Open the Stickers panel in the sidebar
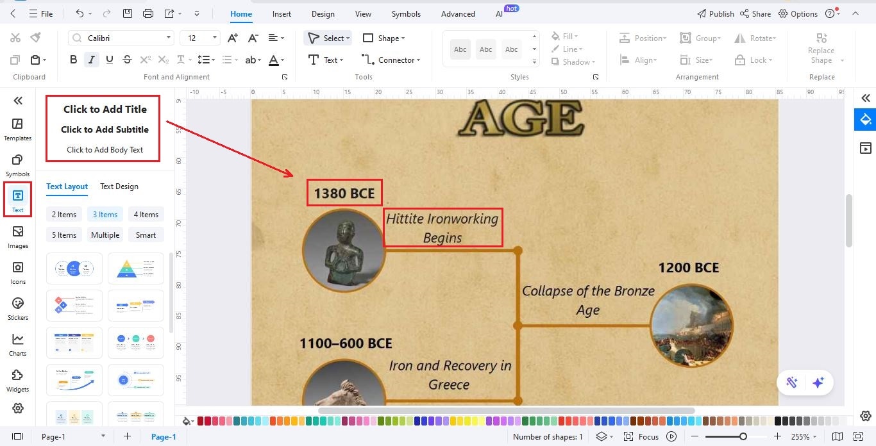 [17, 308]
